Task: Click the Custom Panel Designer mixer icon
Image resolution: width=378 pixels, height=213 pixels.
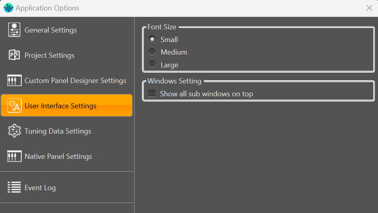Action: 14,80
